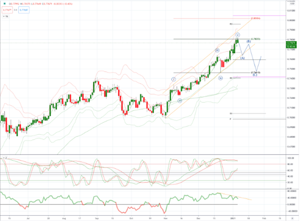Click the green market status dot
Screen dimensions: 300x221
pyautogui.click(x=5, y=4)
